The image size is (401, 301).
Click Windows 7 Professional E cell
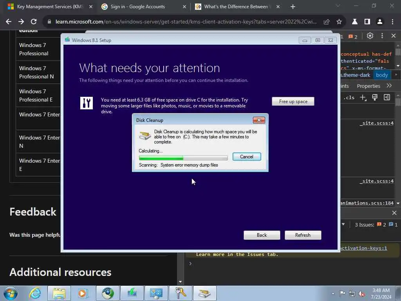[38, 96]
